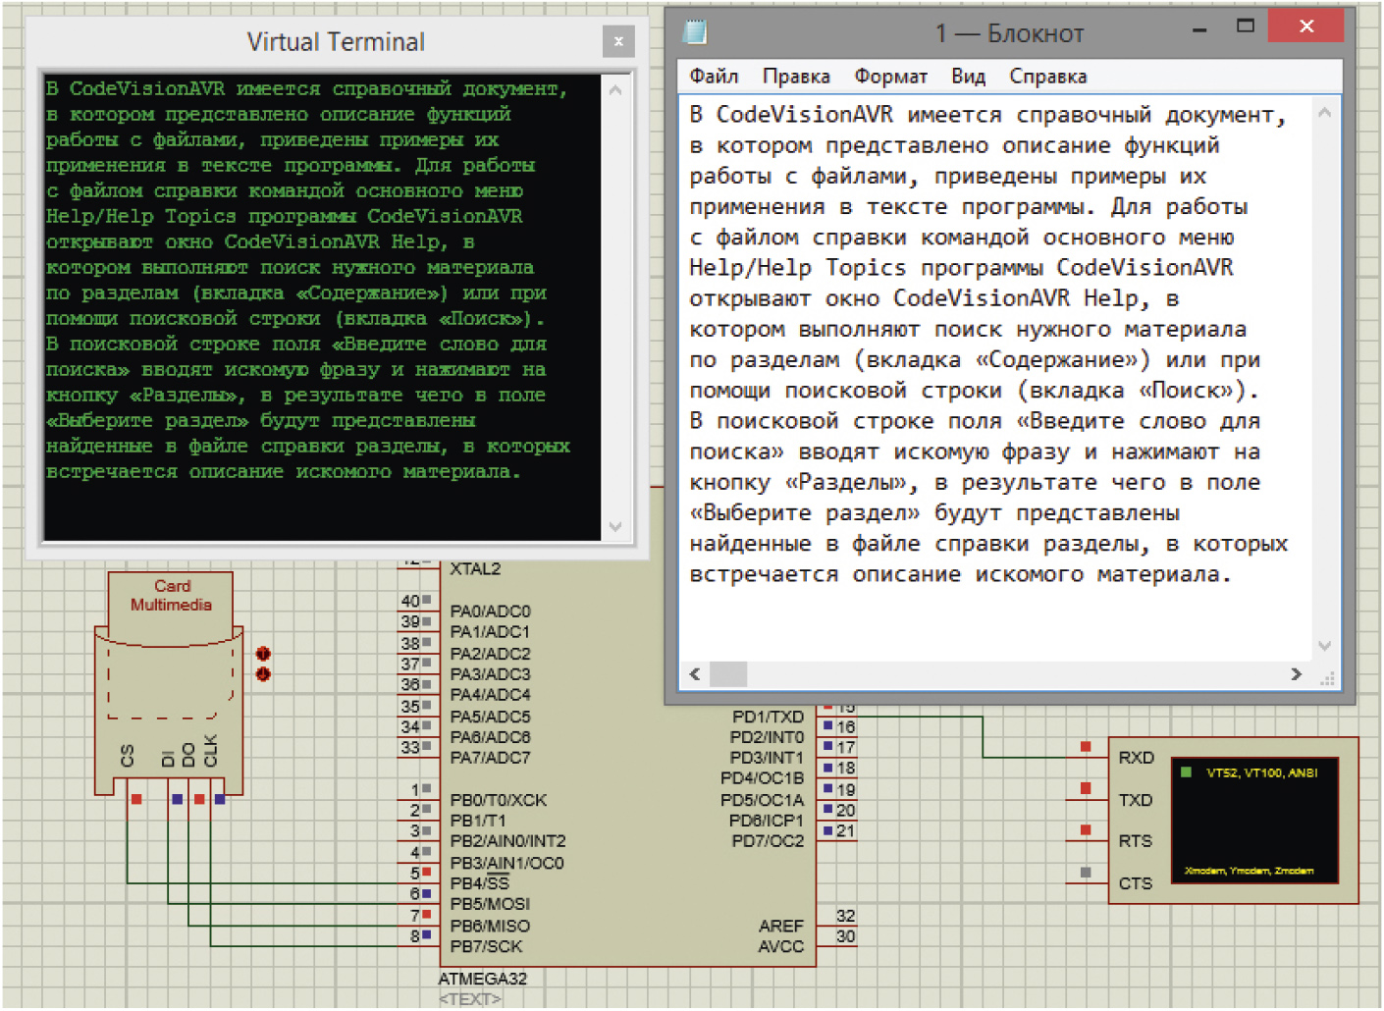Select the virtual terminal component screen
The height and width of the screenshot is (1011, 1384).
(x=1254, y=823)
